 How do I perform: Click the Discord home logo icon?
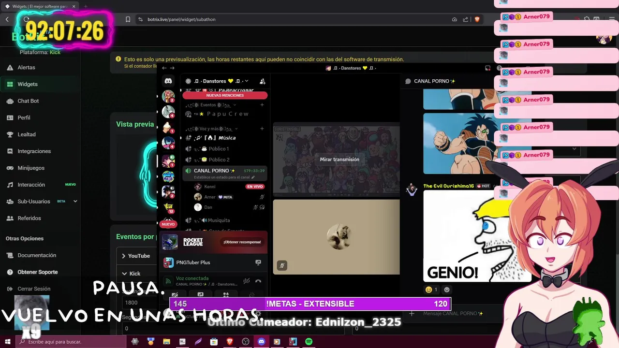(x=168, y=81)
